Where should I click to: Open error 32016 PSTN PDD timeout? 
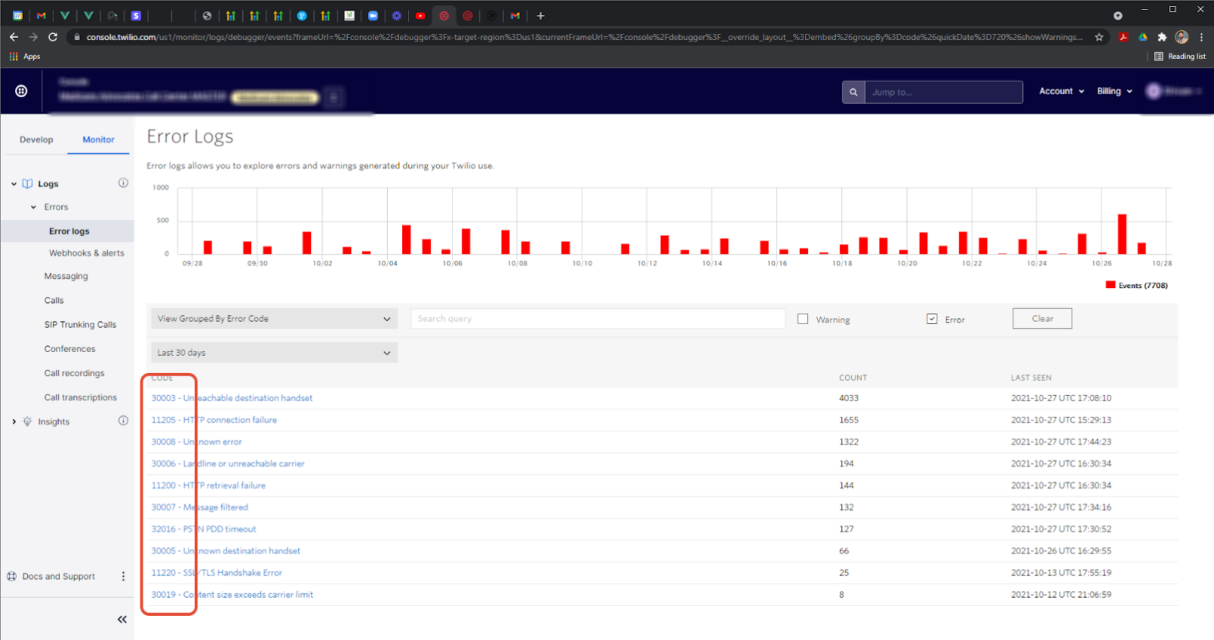(x=203, y=529)
